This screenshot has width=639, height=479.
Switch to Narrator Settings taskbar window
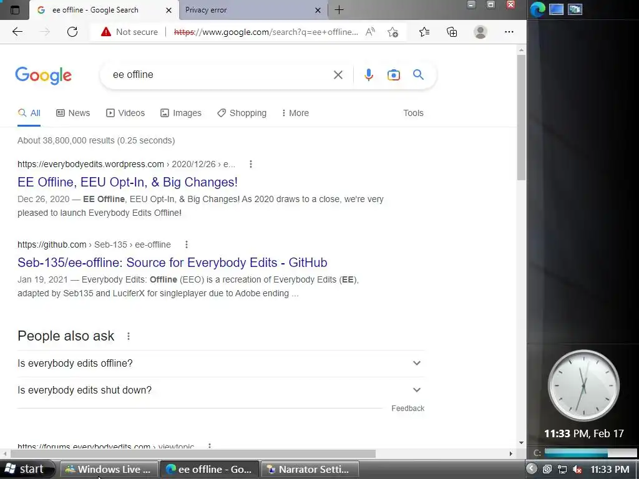point(310,469)
